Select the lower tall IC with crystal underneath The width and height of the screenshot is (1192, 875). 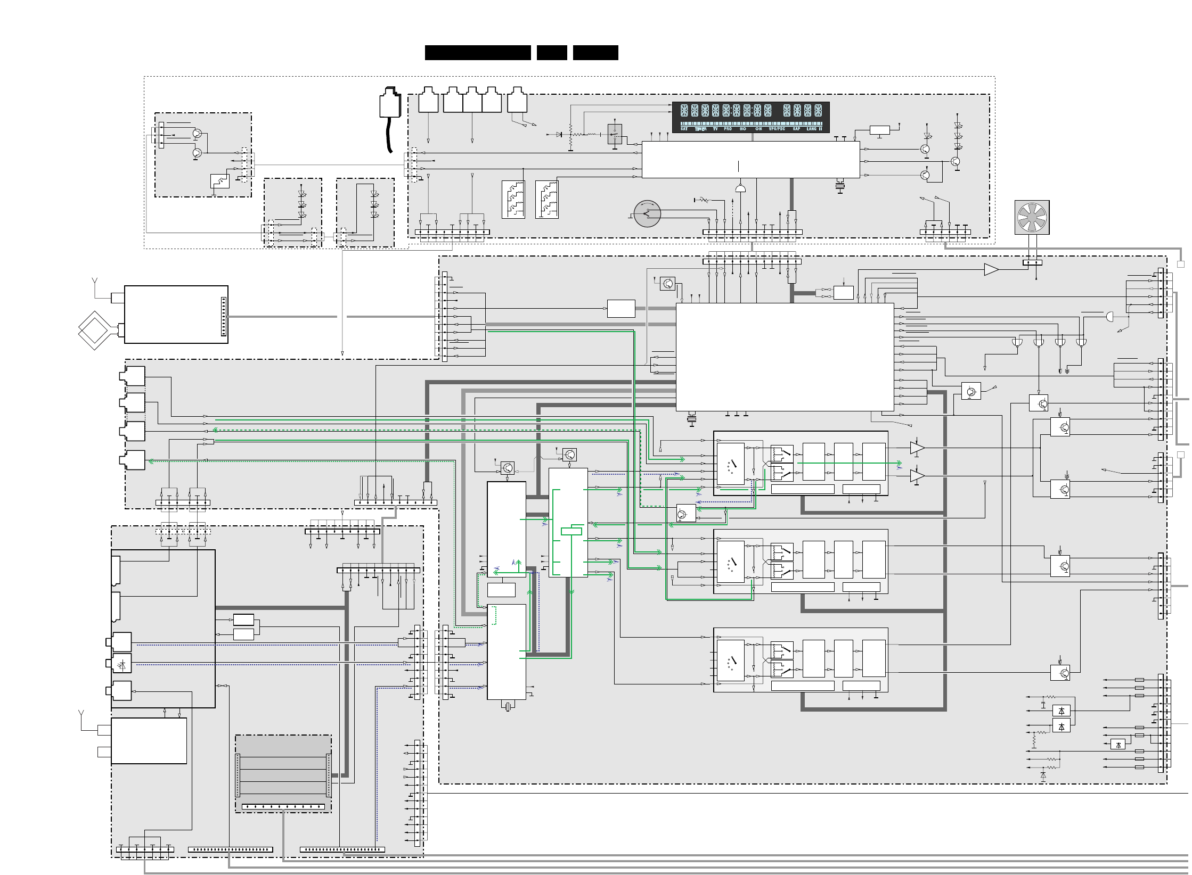pos(507,652)
